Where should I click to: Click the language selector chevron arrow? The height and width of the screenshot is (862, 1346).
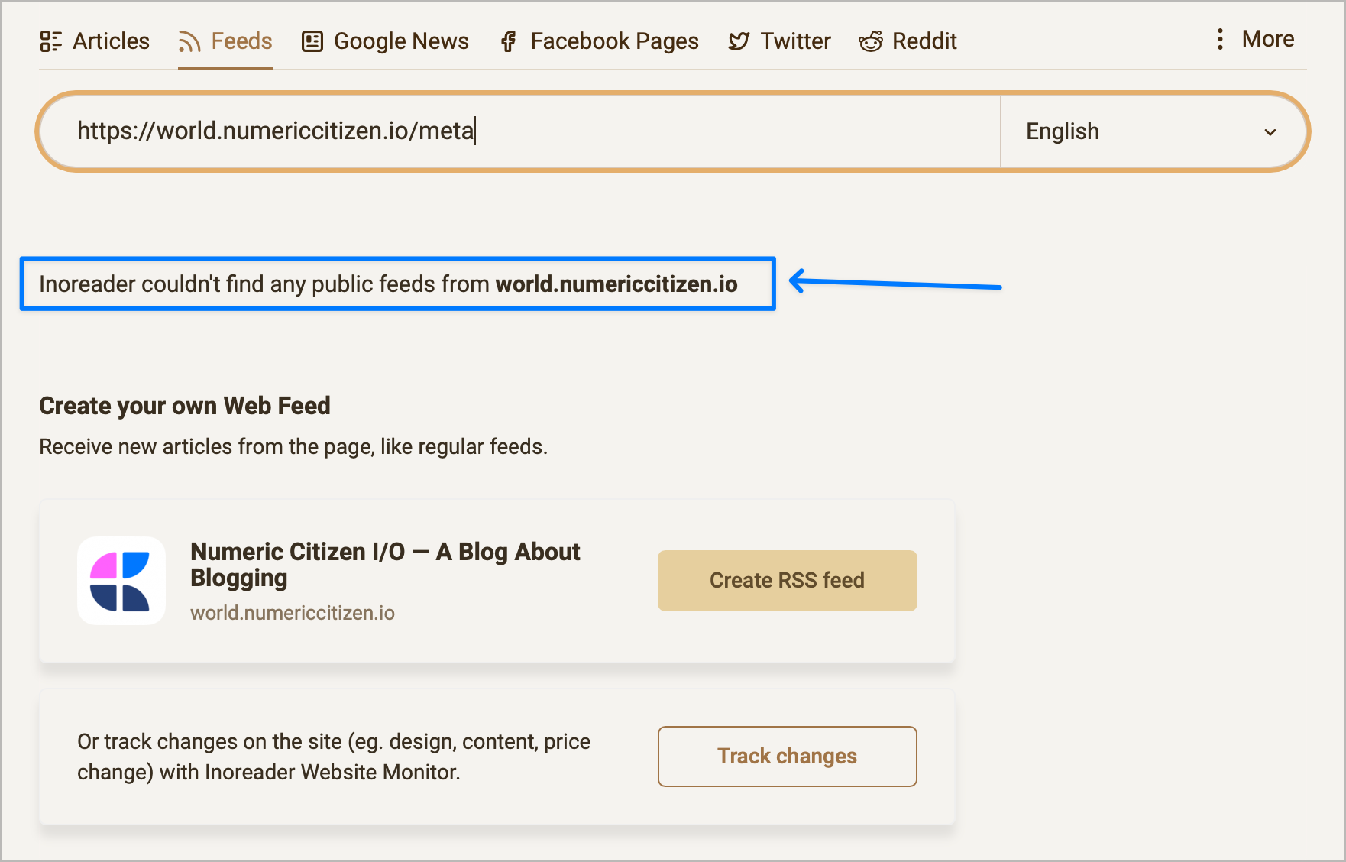tap(1270, 132)
